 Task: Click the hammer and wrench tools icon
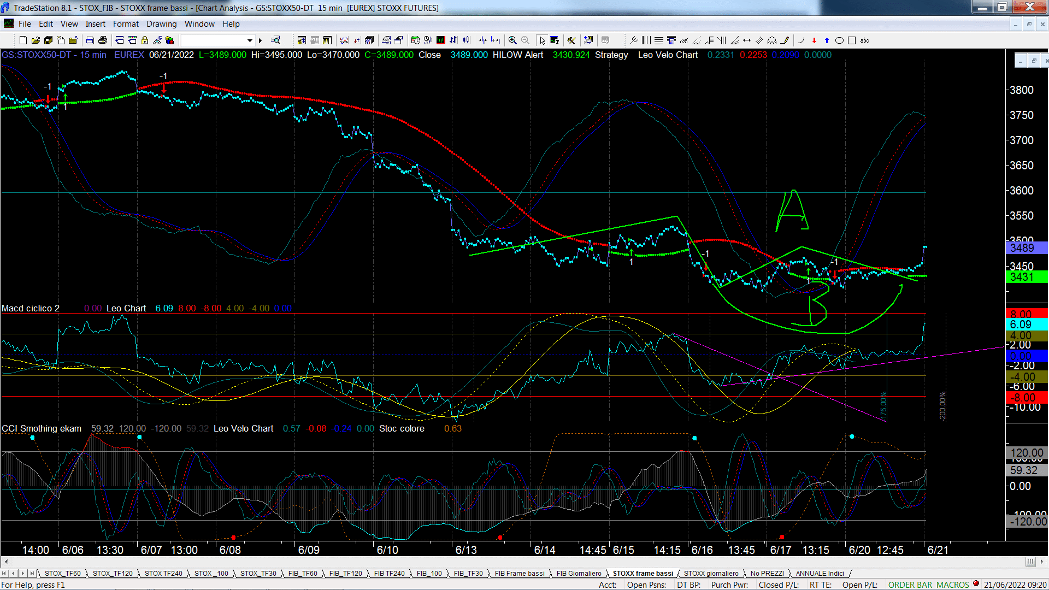coord(571,40)
